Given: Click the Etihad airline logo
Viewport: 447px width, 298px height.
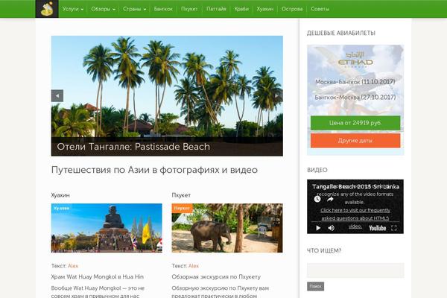Looking at the screenshot, I should [x=355, y=60].
